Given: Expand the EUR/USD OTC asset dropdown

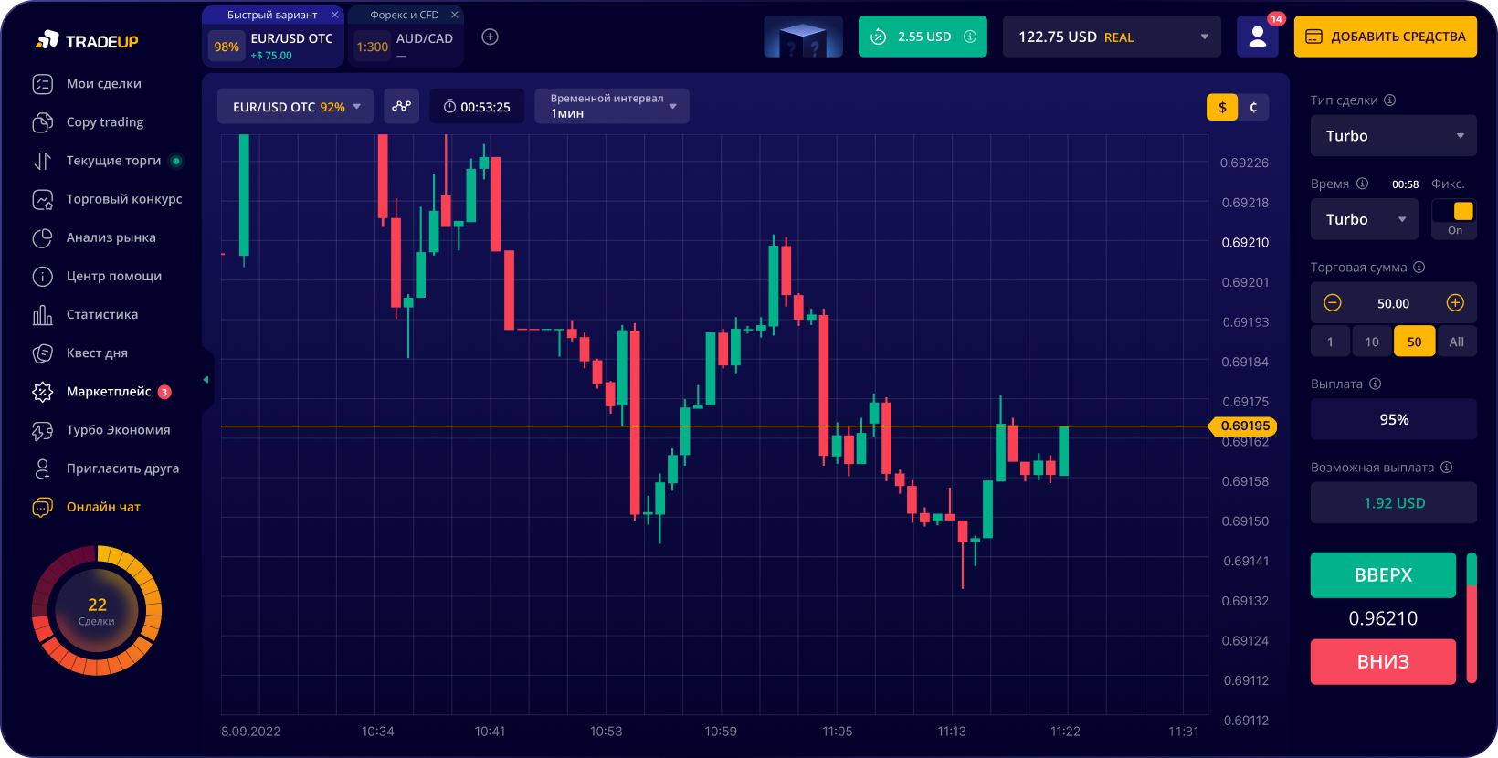Looking at the screenshot, I should (x=295, y=107).
